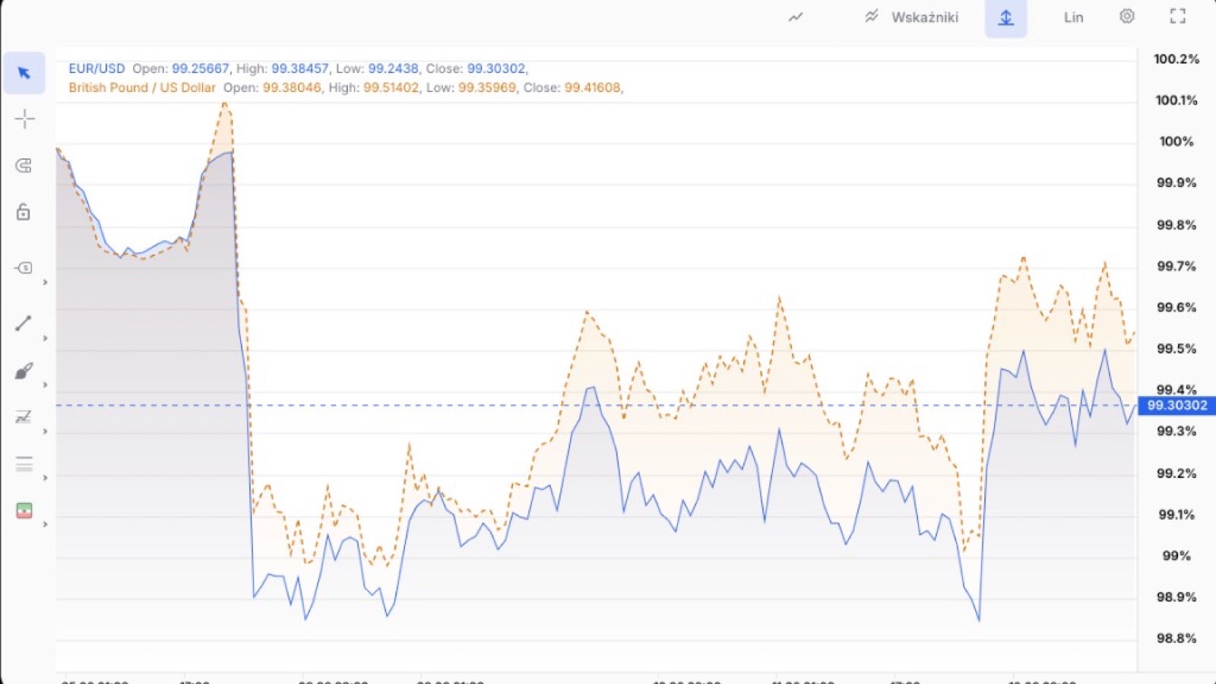This screenshot has width=1216, height=684.
Task: Select the horizontal lines tool
Action: [x=24, y=464]
